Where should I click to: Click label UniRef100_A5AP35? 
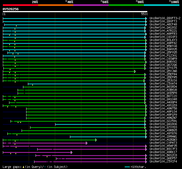point(163,146)
